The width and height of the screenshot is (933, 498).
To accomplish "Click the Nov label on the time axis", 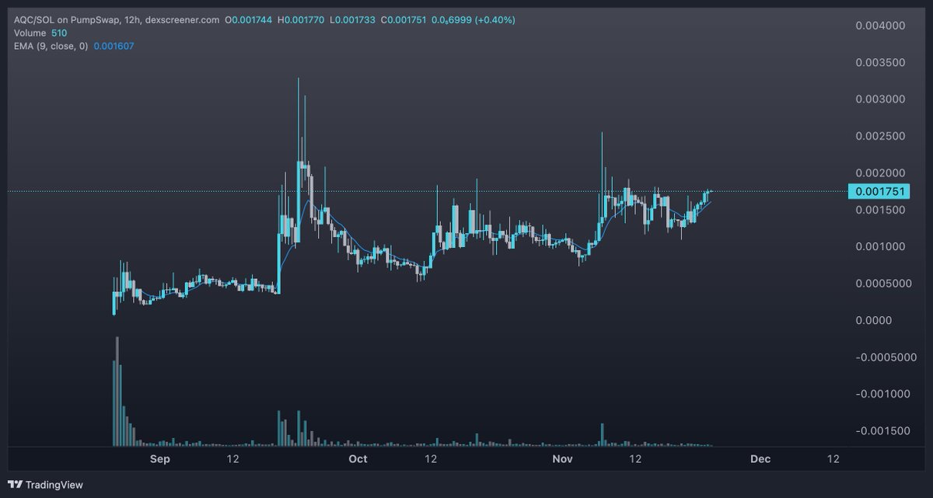I will coord(562,458).
